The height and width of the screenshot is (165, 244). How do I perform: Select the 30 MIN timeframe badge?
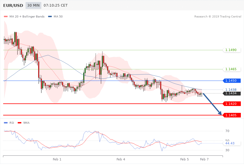[34, 5]
